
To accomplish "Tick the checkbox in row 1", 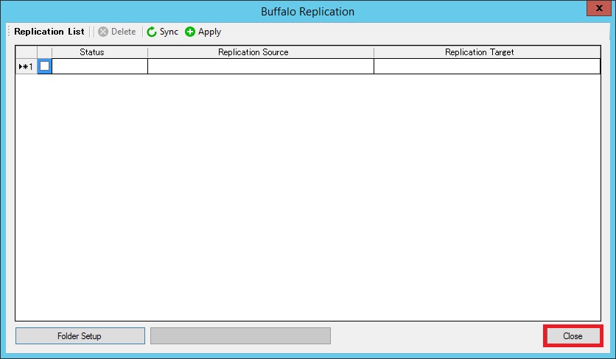I will tap(44, 66).
